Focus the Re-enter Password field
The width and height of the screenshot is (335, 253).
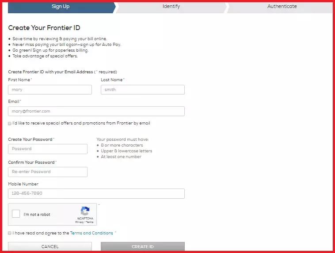(x=48, y=172)
